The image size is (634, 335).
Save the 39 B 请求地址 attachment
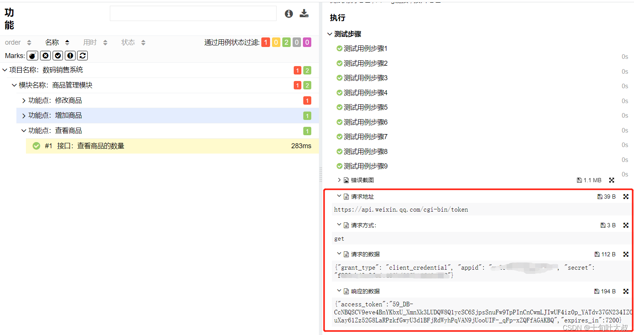coord(607,197)
